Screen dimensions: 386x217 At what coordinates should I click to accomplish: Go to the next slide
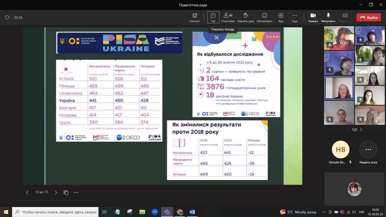coord(56,193)
